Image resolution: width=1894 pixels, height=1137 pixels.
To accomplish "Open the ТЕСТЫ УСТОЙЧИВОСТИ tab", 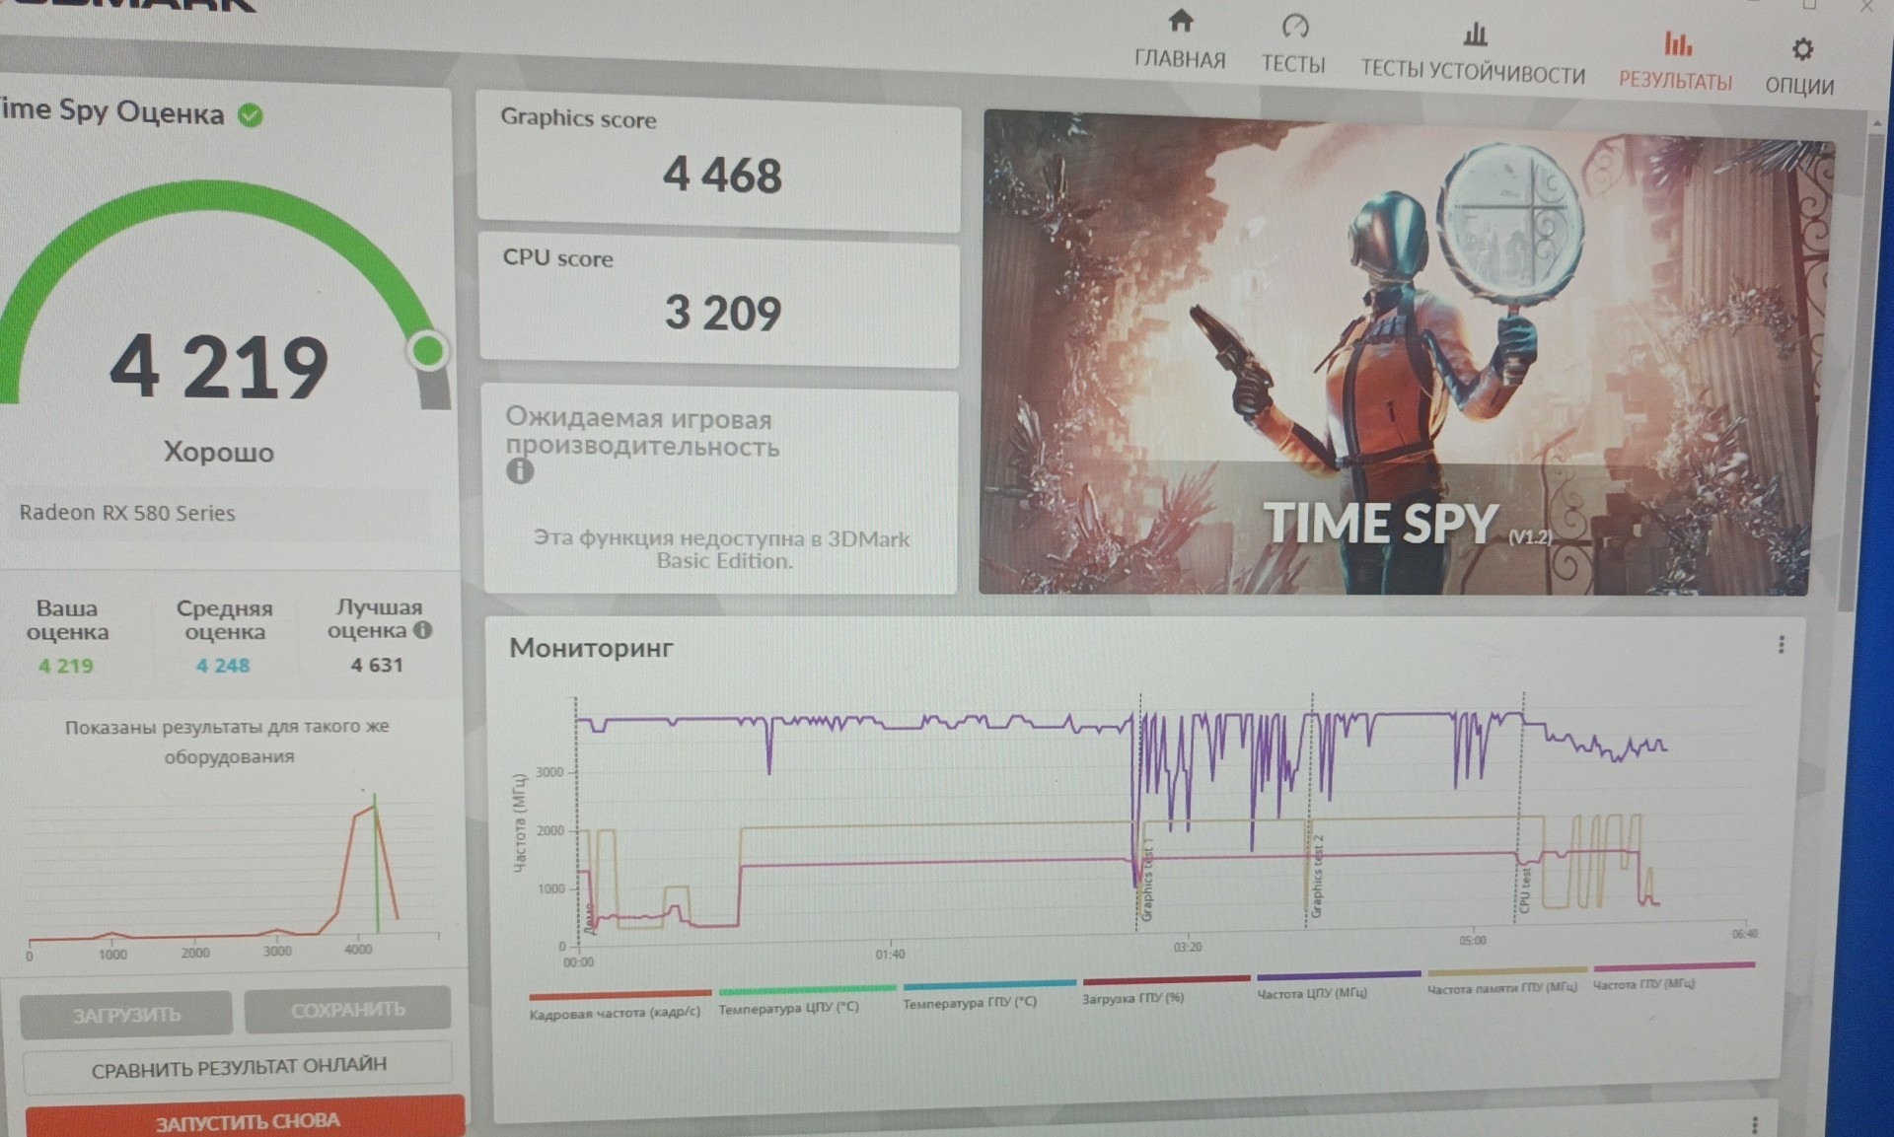I will point(1473,53).
